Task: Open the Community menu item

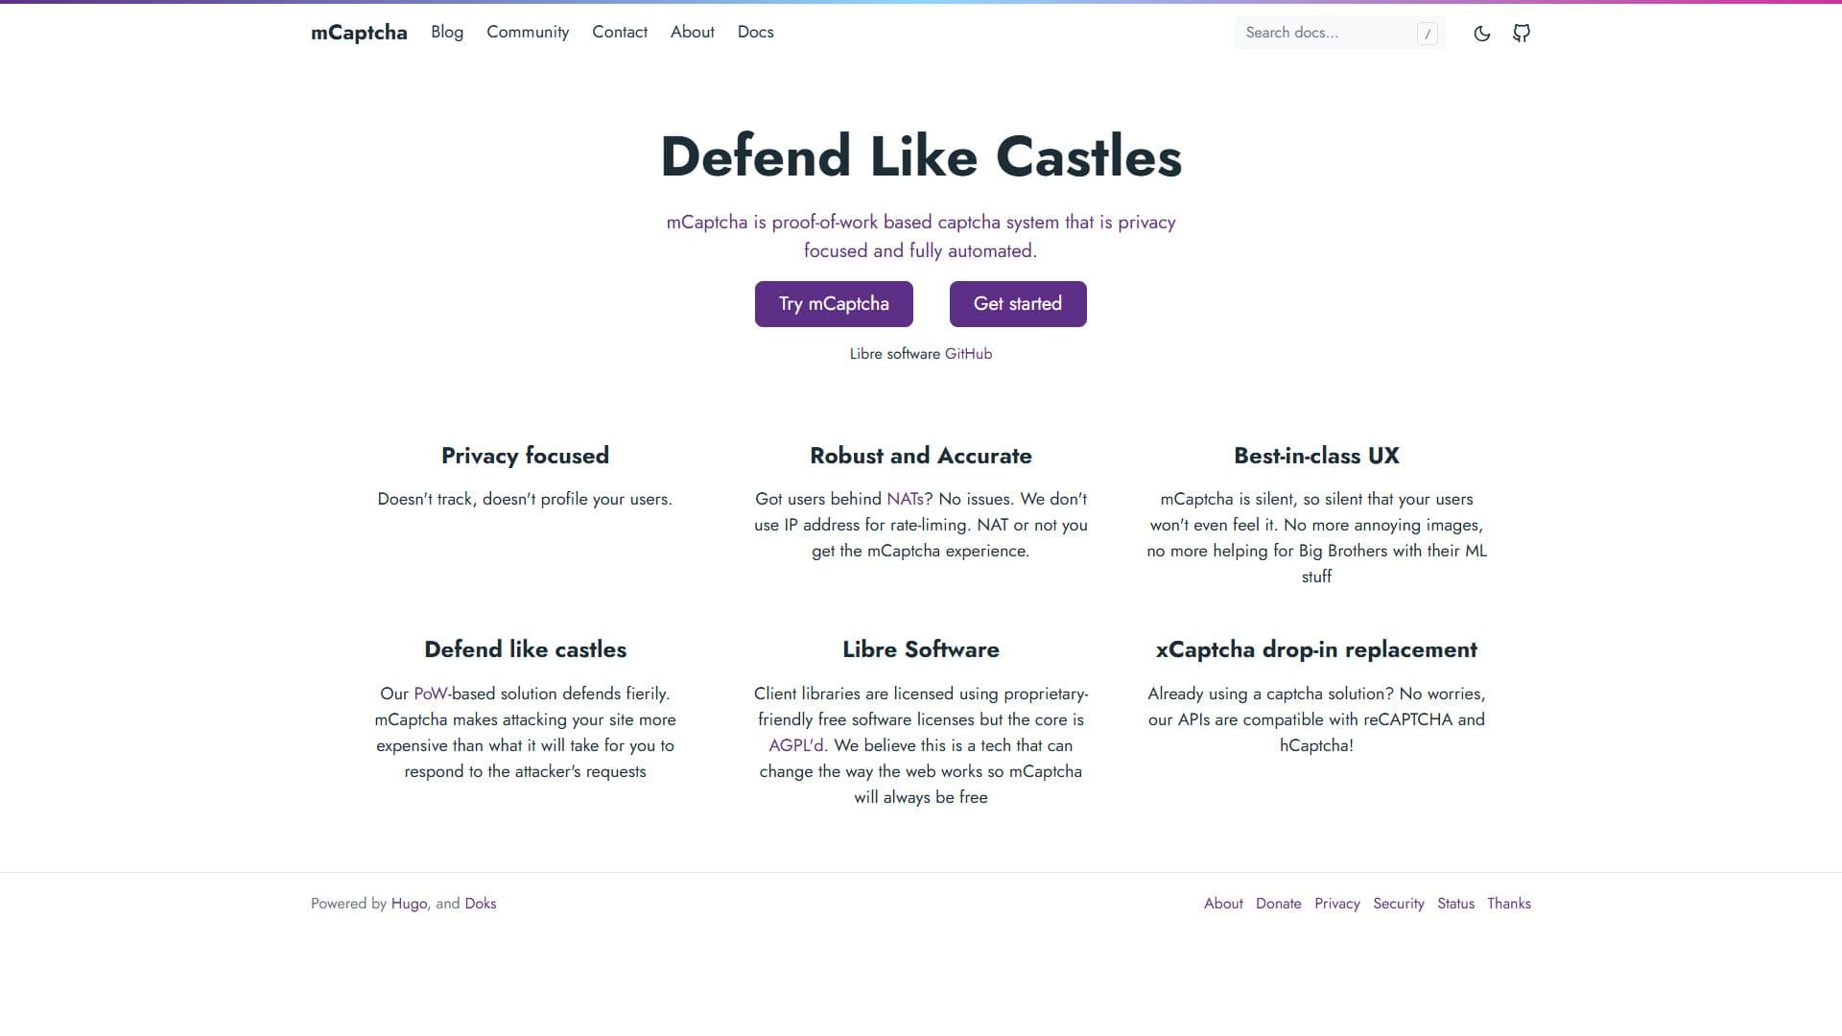Action: click(528, 32)
